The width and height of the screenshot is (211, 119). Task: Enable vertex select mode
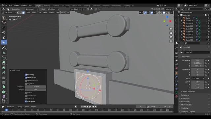click(x=18, y=13)
